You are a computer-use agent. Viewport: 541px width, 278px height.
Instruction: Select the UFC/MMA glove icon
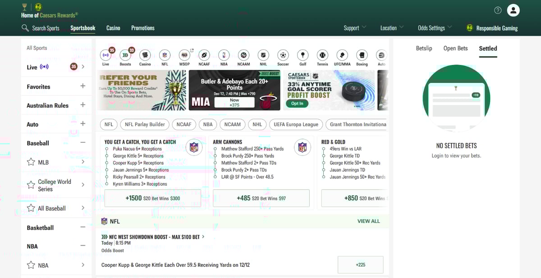tap(342, 55)
